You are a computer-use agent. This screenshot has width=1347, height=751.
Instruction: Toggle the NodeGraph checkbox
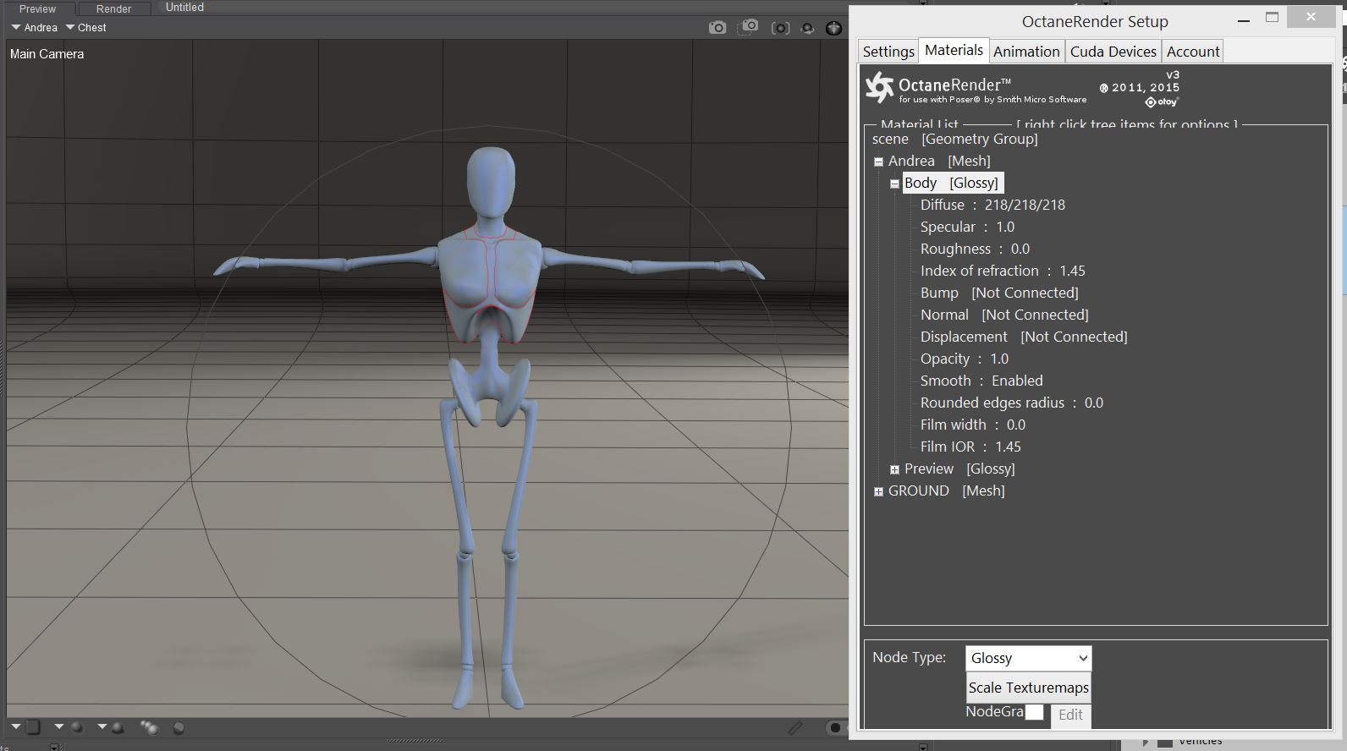tap(1034, 712)
